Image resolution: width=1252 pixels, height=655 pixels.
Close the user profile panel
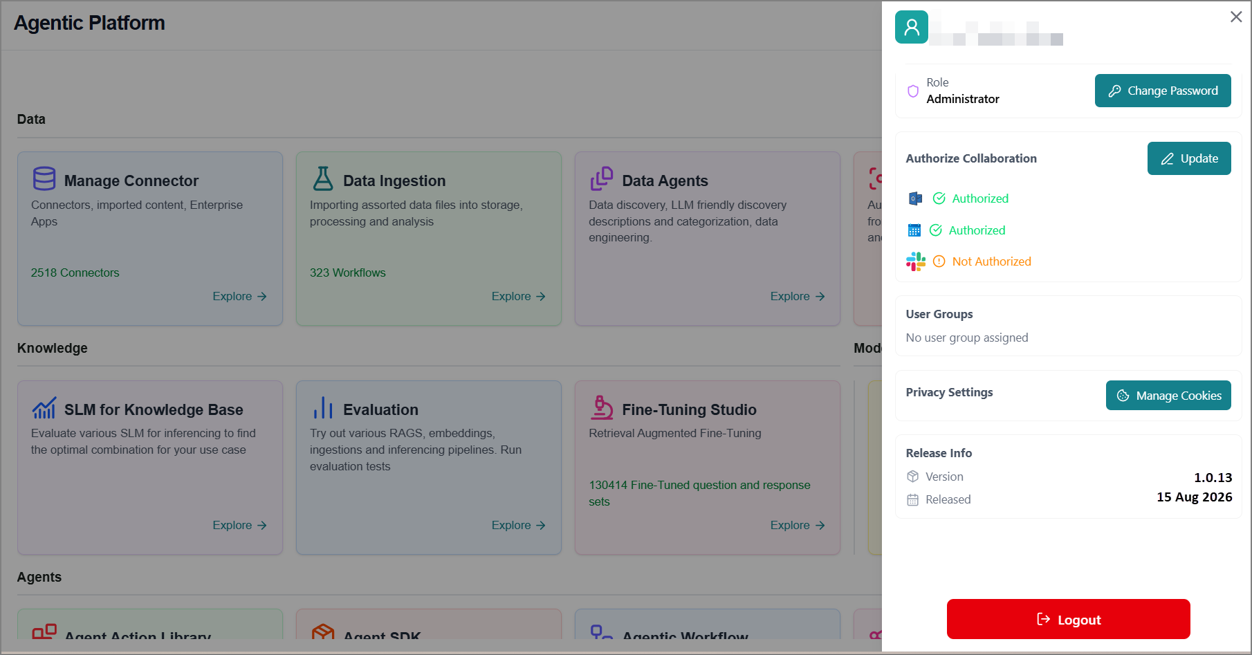tap(1236, 17)
